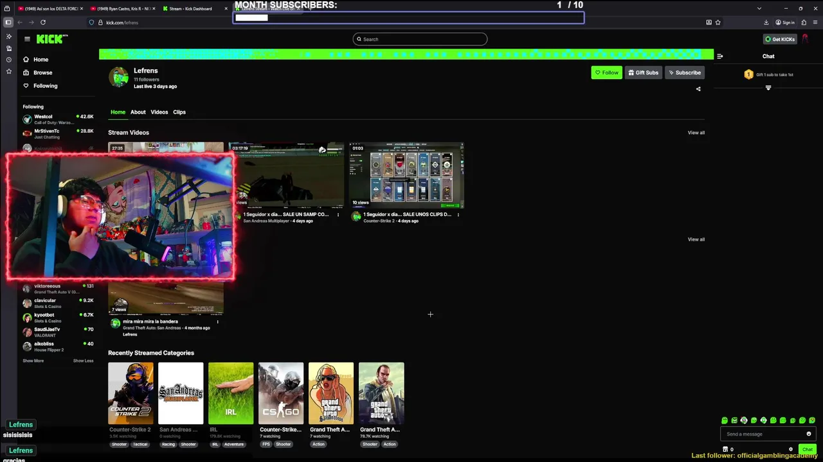
Task: Open Grand Theft Auto V category card
Action: click(381, 393)
